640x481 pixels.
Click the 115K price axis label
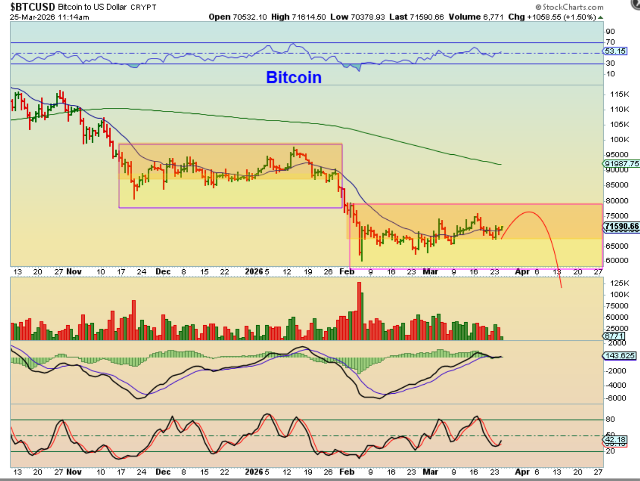619,94
